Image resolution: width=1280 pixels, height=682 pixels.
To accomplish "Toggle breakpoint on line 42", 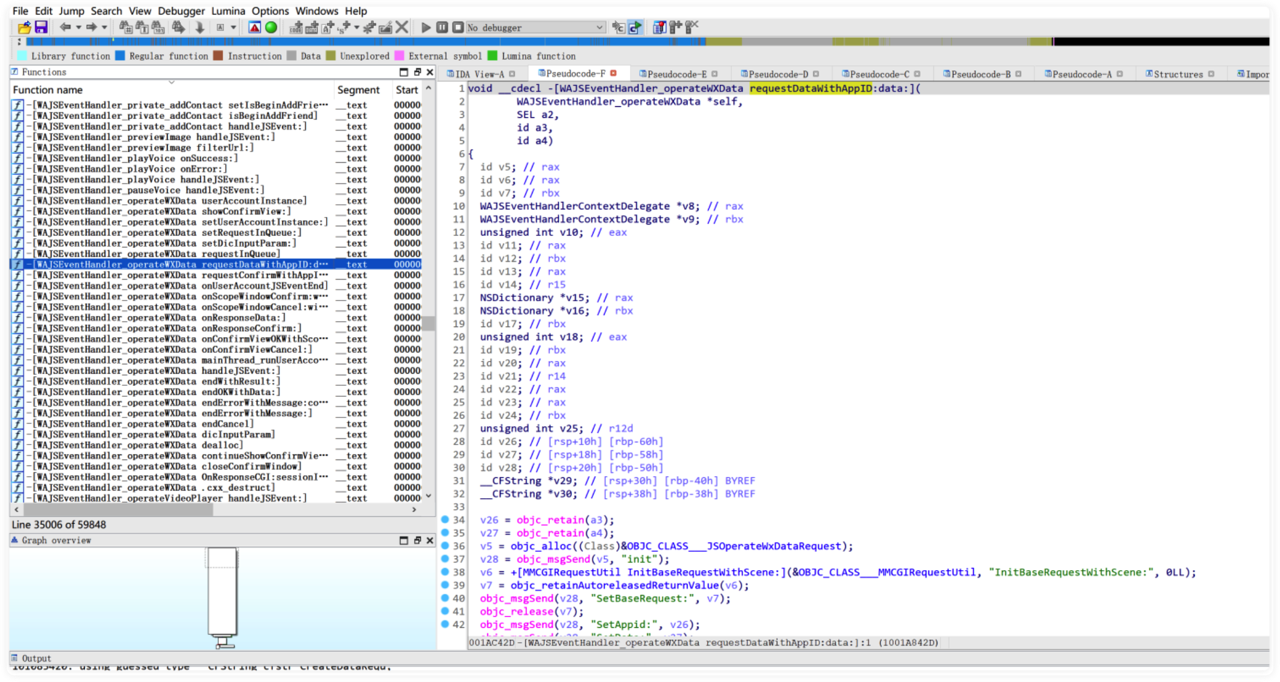I will click(x=445, y=624).
